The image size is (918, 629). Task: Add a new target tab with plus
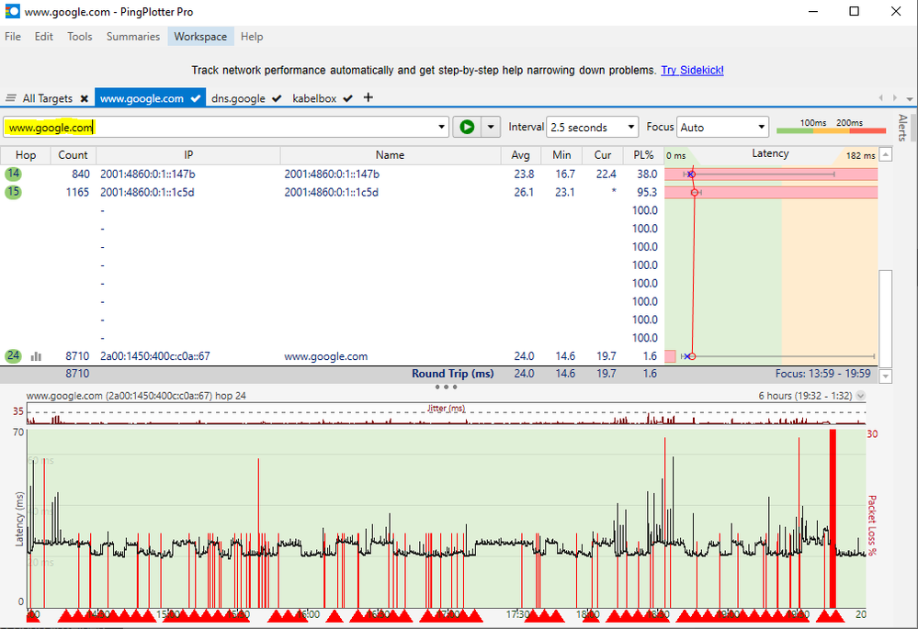(368, 97)
